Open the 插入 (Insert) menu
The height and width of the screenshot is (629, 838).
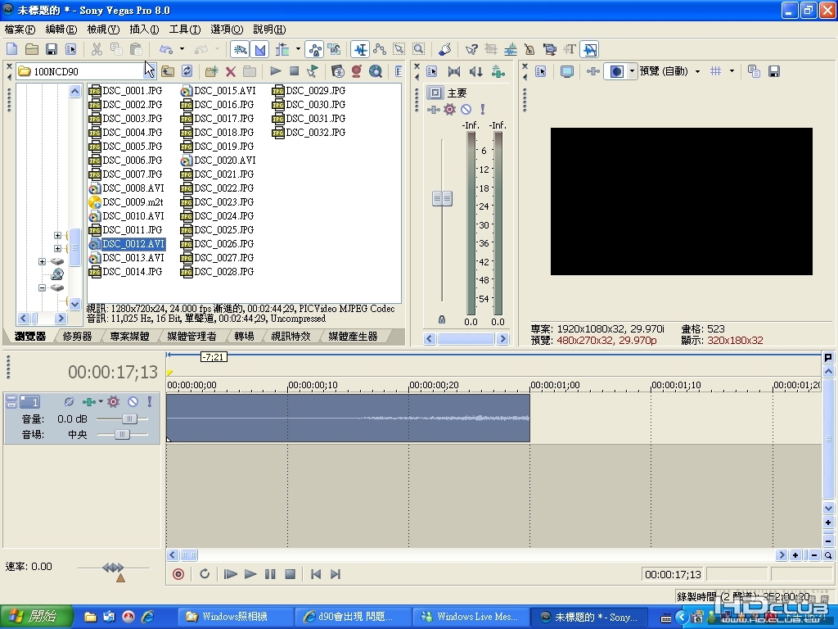tap(144, 29)
